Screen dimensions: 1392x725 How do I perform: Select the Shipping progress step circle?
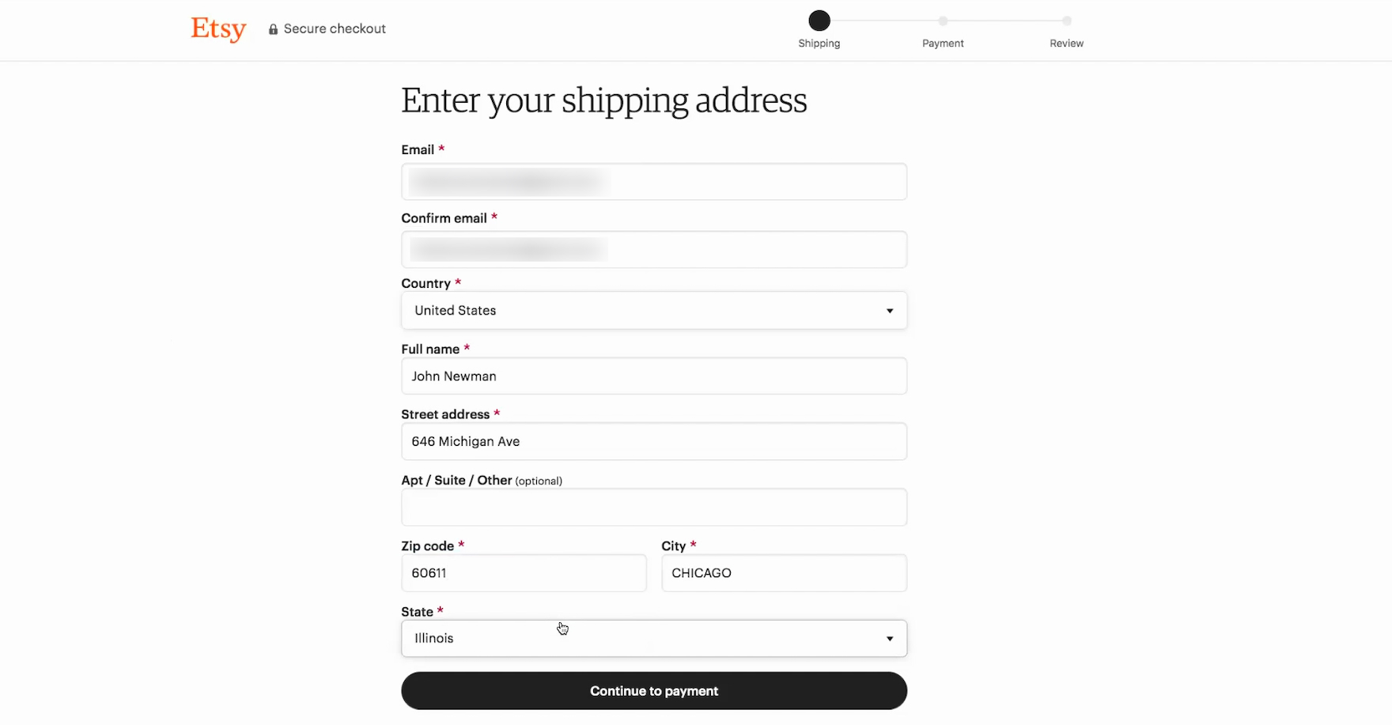819,20
